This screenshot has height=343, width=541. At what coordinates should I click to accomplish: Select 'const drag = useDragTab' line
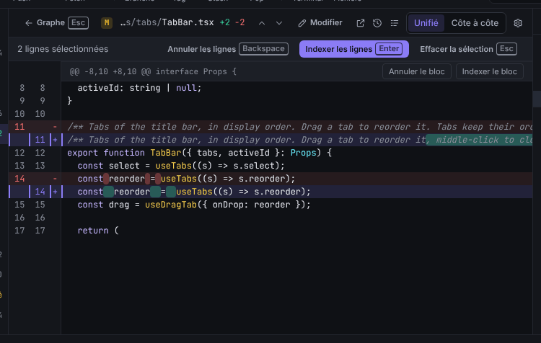pyautogui.click(x=270, y=205)
